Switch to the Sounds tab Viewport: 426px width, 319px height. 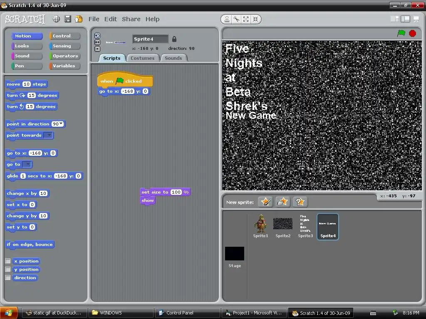click(x=173, y=58)
